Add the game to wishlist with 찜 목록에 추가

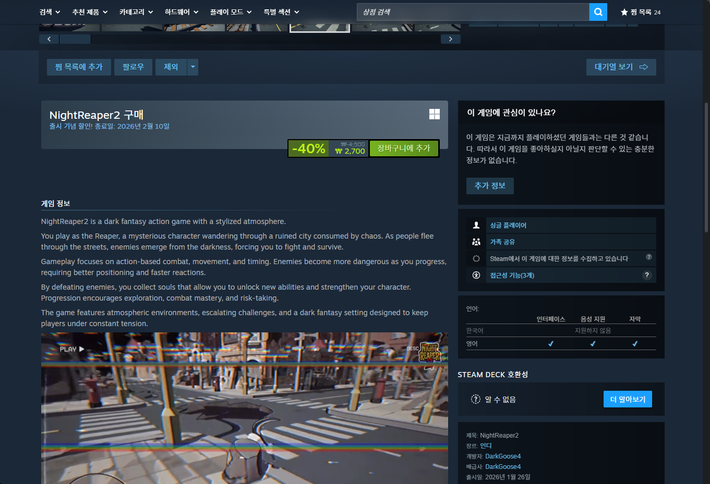coord(79,67)
